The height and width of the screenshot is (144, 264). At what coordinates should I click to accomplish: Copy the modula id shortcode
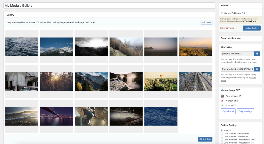257,54
